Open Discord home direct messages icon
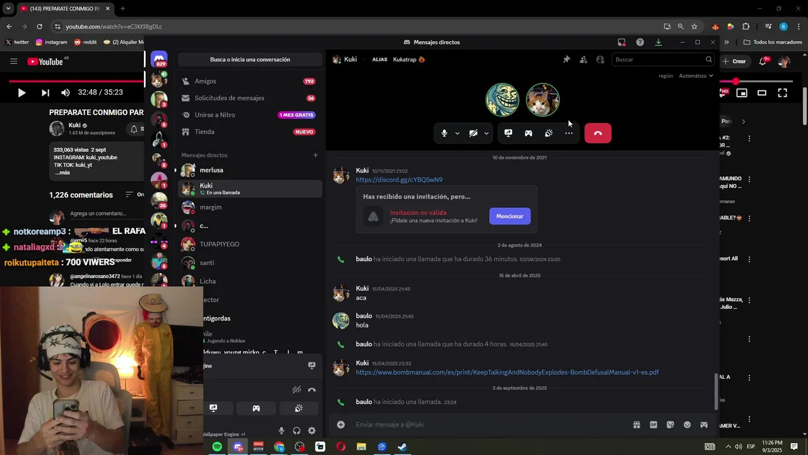The height and width of the screenshot is (455, 808). (x=159, y=60)
